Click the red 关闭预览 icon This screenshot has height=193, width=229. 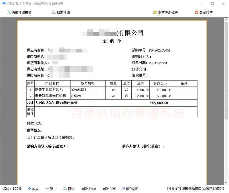point(196,13)
